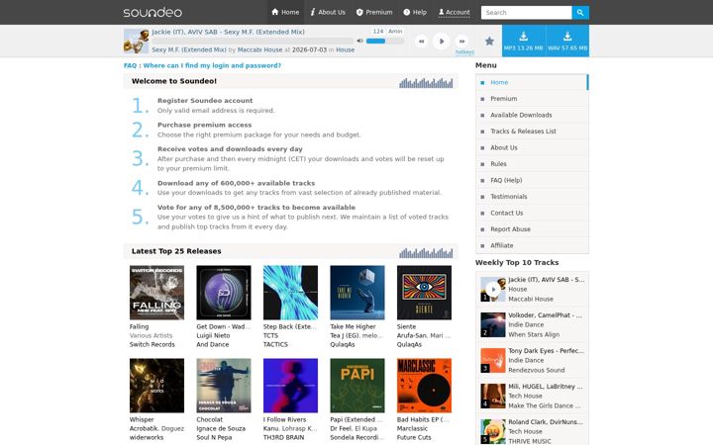Adjust the player volume slider
This screenshot has width=713, height=445.
tap(384, 41)
